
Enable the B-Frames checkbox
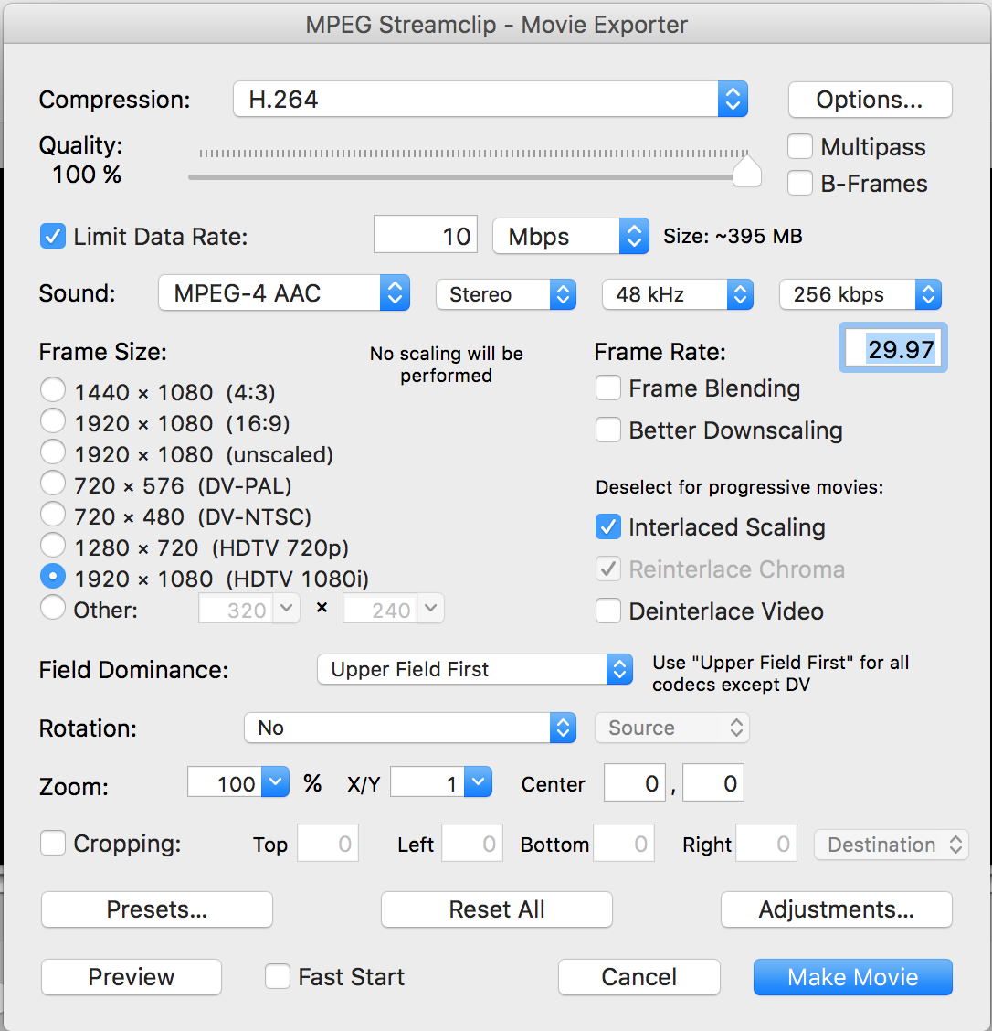800,184
